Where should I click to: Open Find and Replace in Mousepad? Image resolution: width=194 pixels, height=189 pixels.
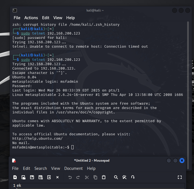coord(124,177)
